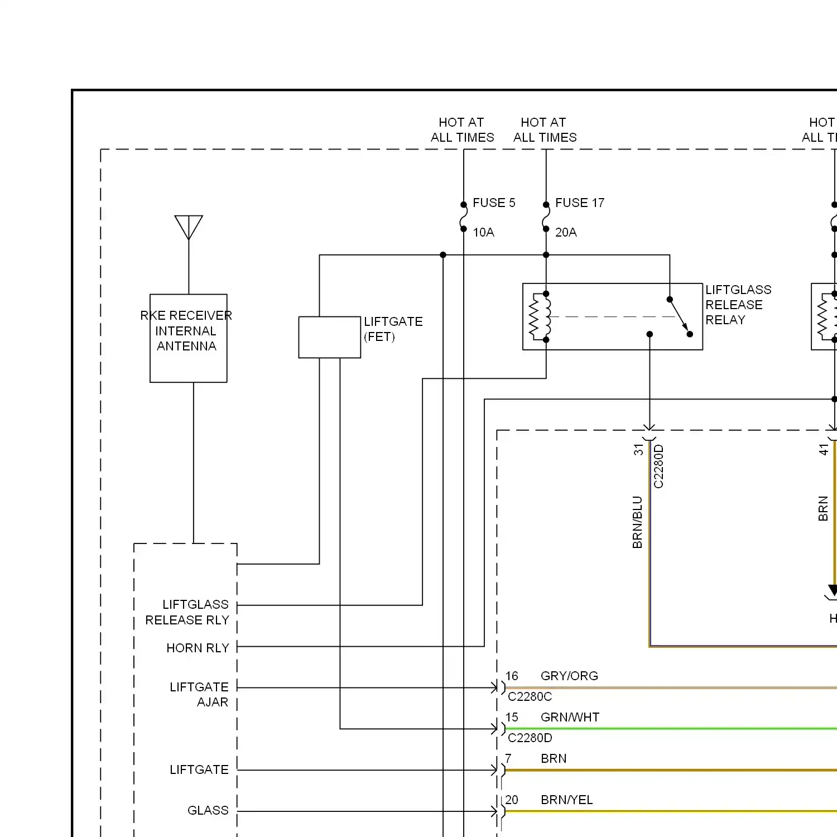This screenshot has width=837, height=837.
Task: Click the GRN/WHT wire color label
Action: coord(570,717)
